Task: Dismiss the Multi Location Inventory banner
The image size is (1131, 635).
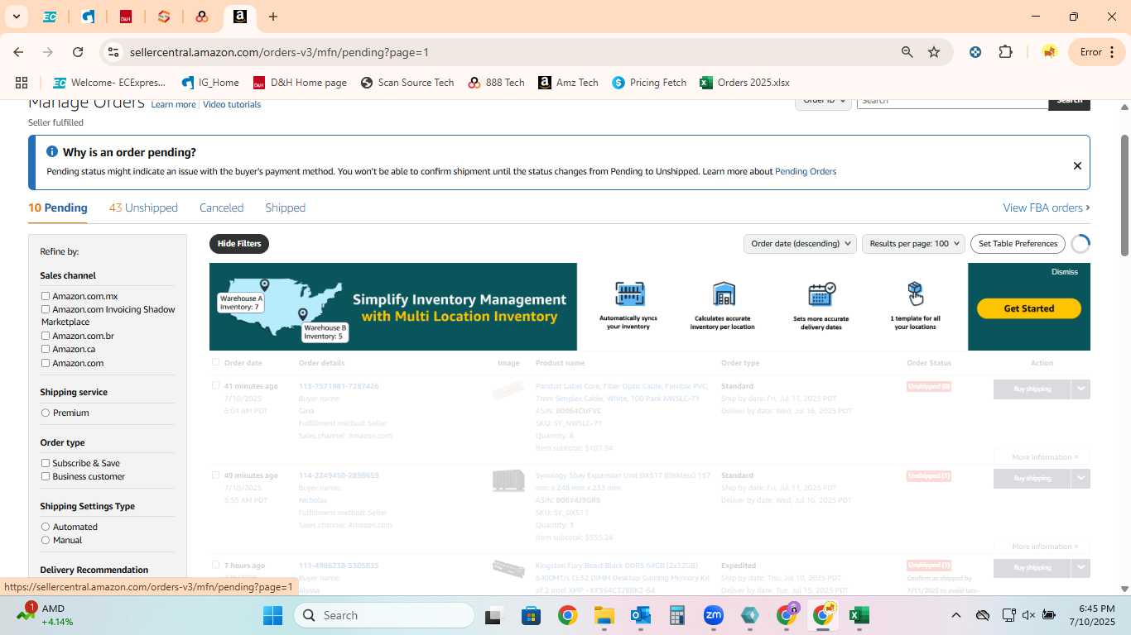Action: click(x=1065, y=272)
